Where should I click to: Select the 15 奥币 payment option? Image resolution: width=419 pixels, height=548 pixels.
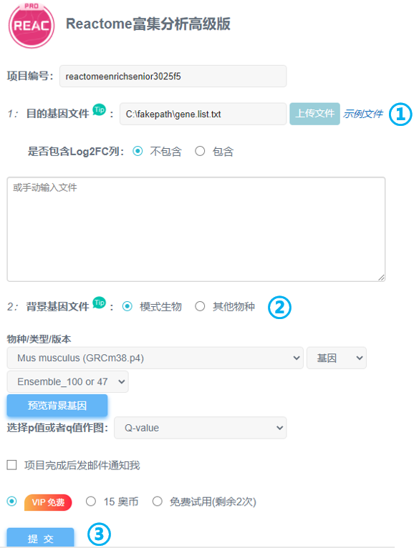(91, 501)
